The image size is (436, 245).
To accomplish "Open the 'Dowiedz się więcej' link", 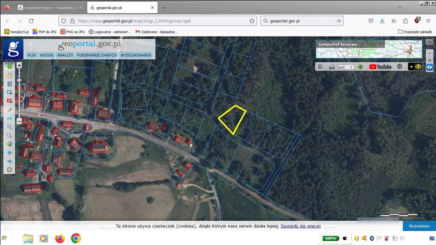I will coord(300,226).
